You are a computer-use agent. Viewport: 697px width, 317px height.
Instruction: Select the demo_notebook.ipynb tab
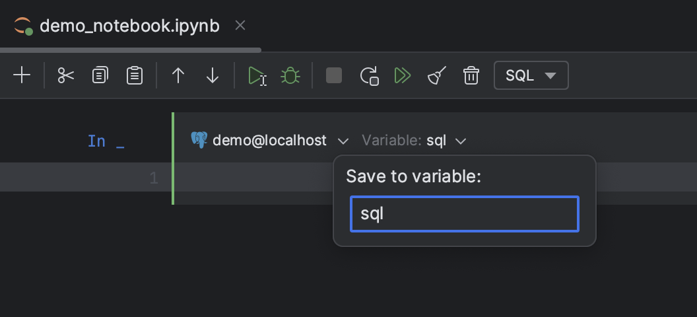click(x=129, y=26)
